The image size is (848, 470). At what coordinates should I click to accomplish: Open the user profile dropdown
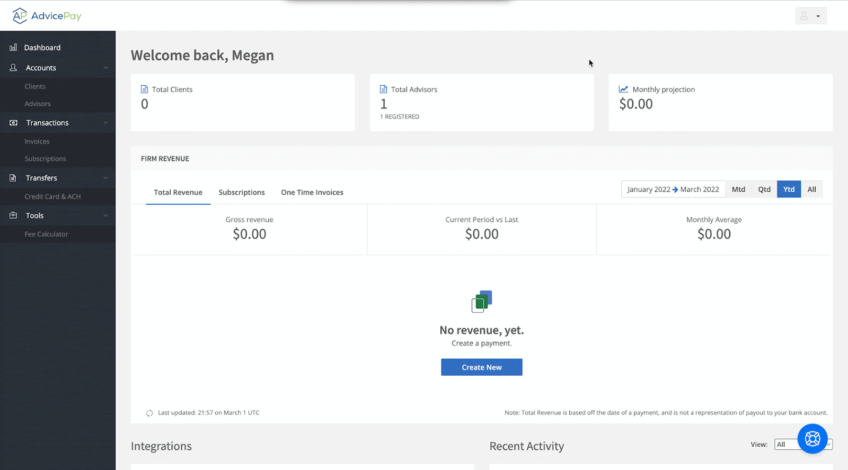[x=810, y=16]
